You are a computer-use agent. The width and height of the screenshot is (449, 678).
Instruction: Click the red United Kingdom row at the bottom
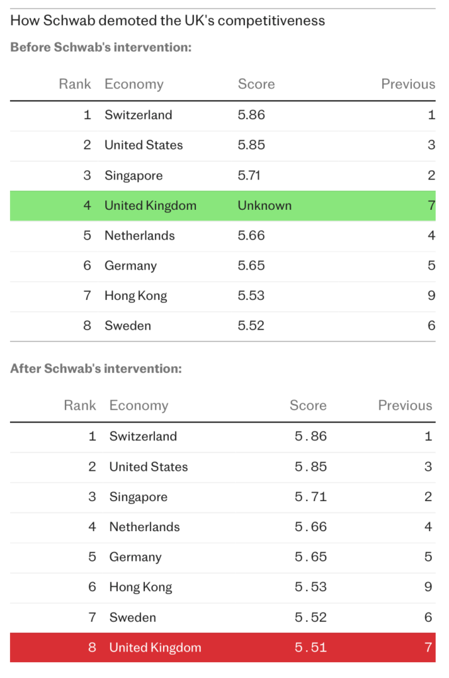(x=223, y=648)
